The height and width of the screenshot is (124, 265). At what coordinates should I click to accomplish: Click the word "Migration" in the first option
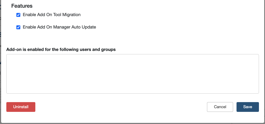[x=71, y=15]
